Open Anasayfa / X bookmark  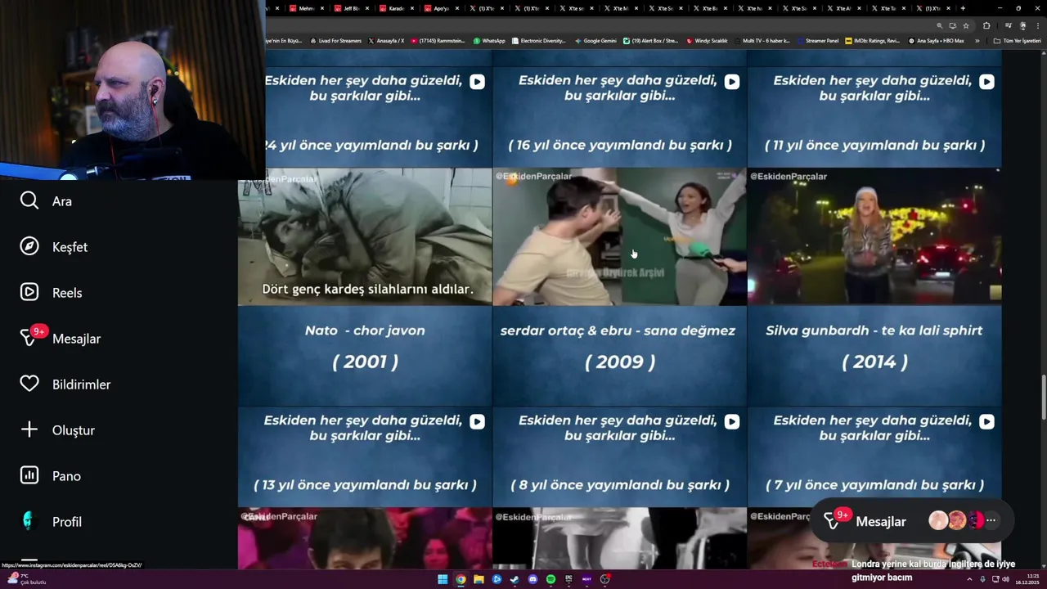(387, 41)
